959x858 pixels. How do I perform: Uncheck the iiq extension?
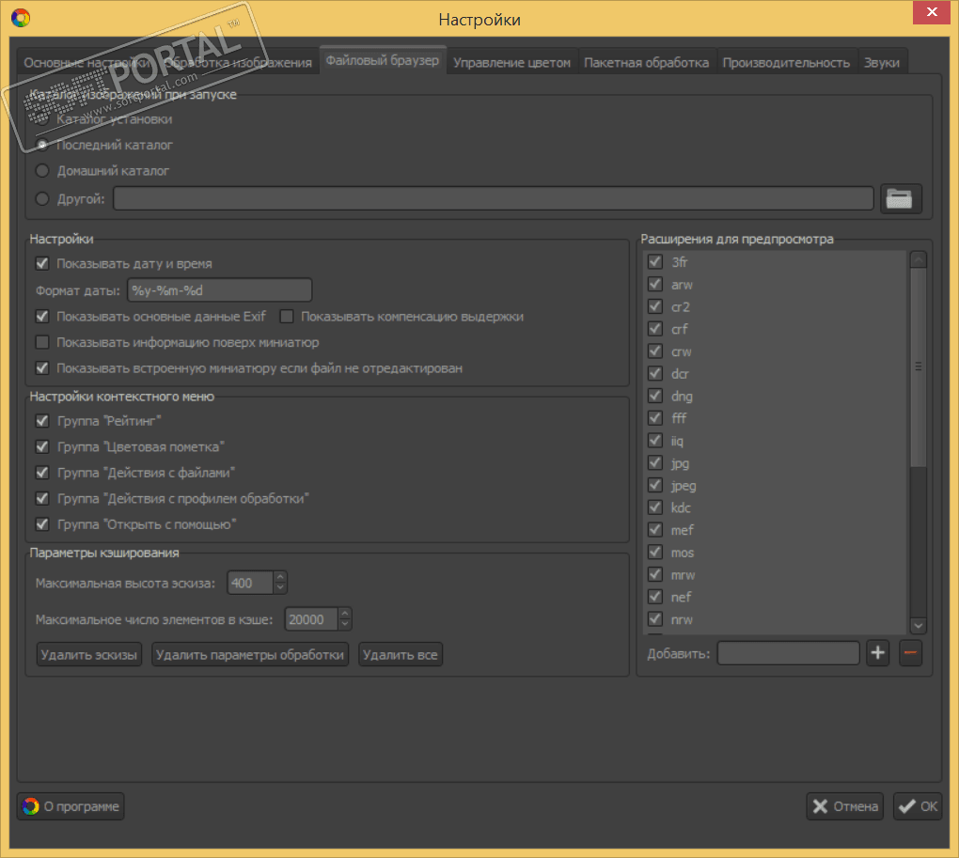click(655, 440)
